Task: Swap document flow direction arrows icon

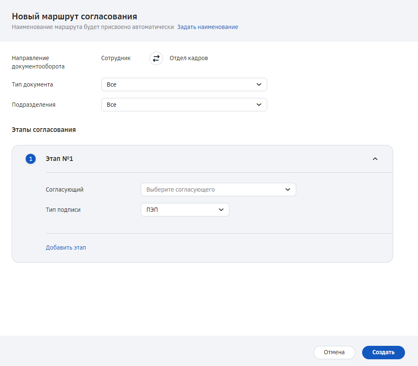Action: (156, 58)
